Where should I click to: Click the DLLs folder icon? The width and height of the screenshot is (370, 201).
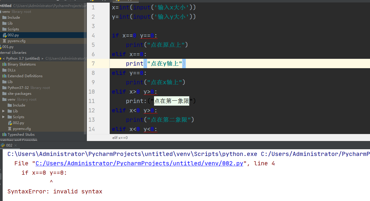click(4, 70)
